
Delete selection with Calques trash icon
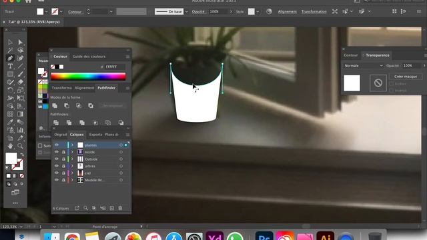tap(120, 208)
